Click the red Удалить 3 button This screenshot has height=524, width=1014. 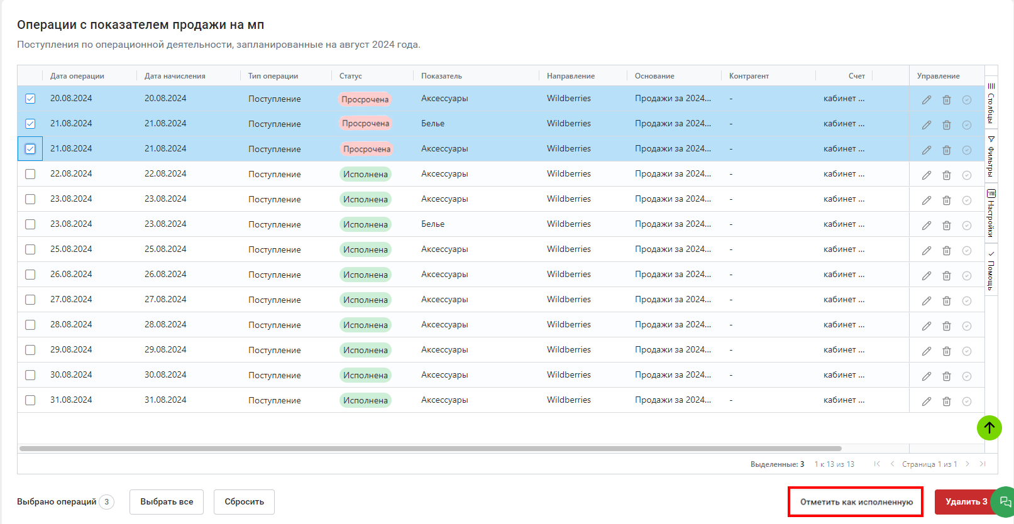tap(966, 502)
